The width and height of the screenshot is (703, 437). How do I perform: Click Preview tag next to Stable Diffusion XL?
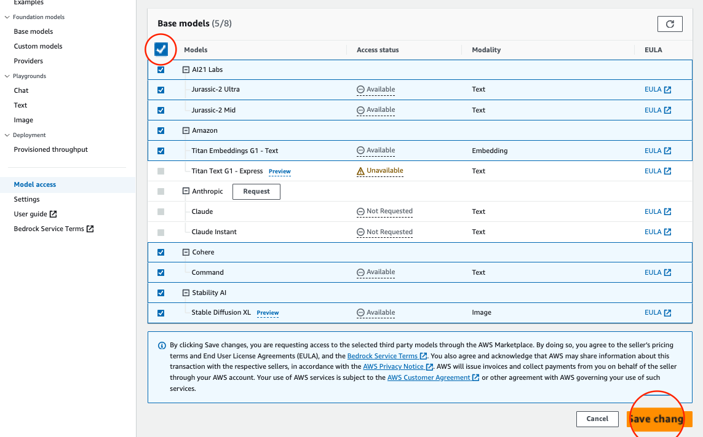pos(268,313)
